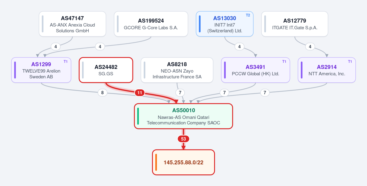Select the highlighted AS24482 SG.GS node

click(x=106, y=70)
